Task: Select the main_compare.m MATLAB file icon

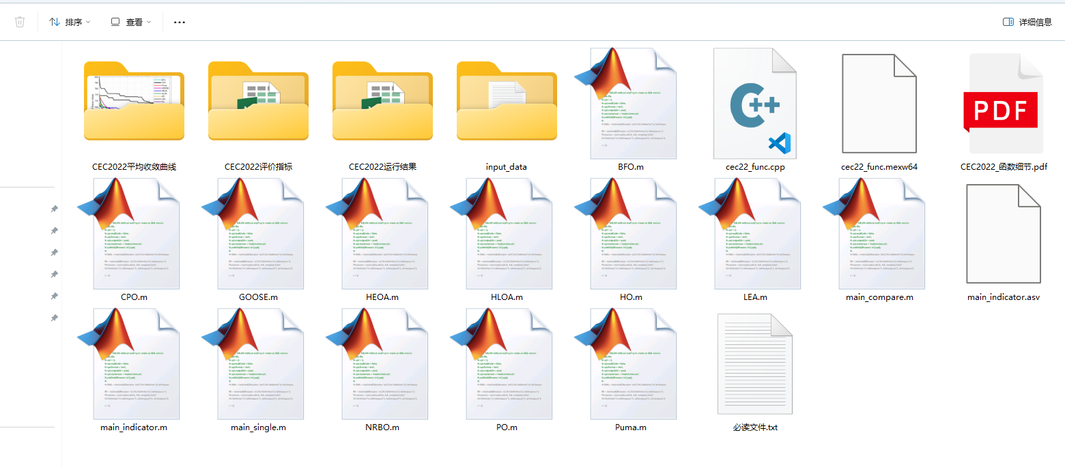Action: pyautogui.click(x=874, y=234)
